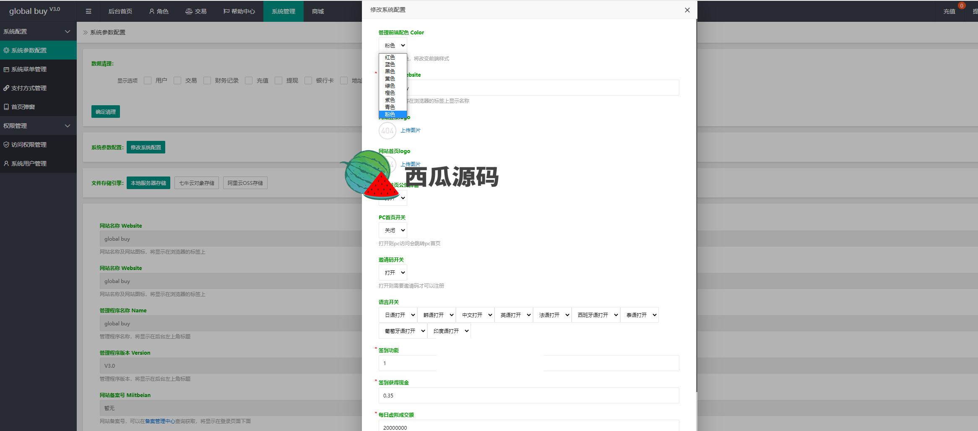Click the link icon beside 支付方式管理
The height and width of the screenshot is (431, 978).
click(6, 88)
